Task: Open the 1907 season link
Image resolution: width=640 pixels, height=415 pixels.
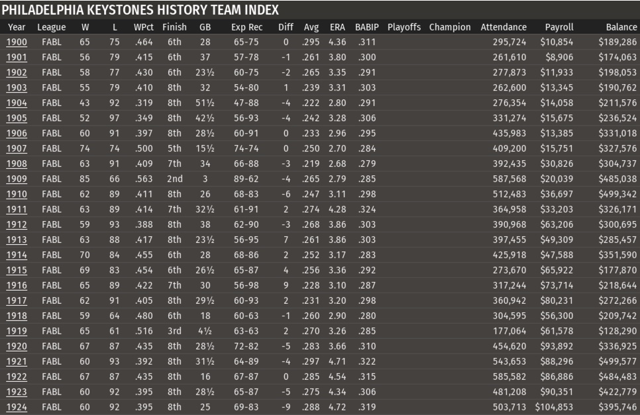Action: (x=17, y=148)
